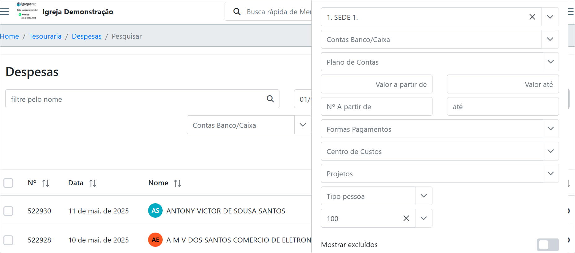Viewport: 575px width, 253px height.
Task: Clear the 100 page size value
Action: (406, 218)
